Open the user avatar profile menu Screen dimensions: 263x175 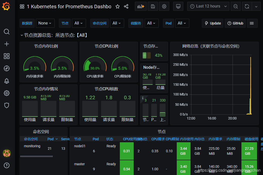coord(7,153)
